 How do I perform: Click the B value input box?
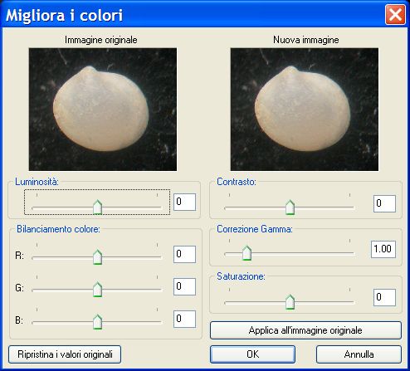[x=184, y=319]
